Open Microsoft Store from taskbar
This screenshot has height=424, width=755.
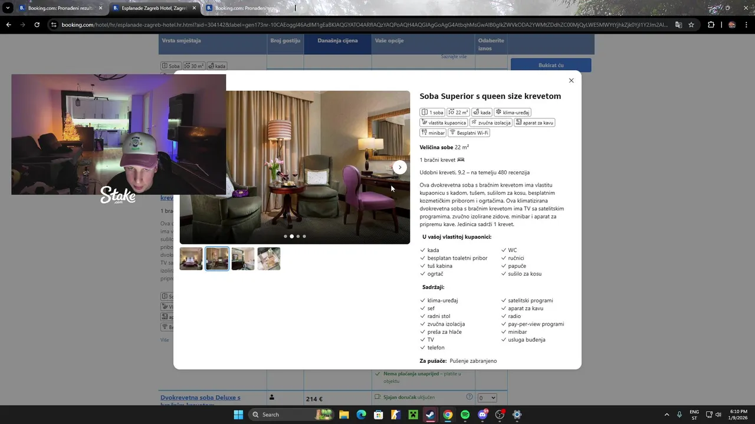click(379, 415)
